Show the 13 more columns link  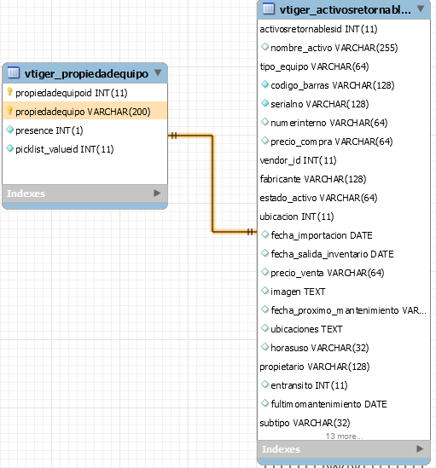pos(344,436)
